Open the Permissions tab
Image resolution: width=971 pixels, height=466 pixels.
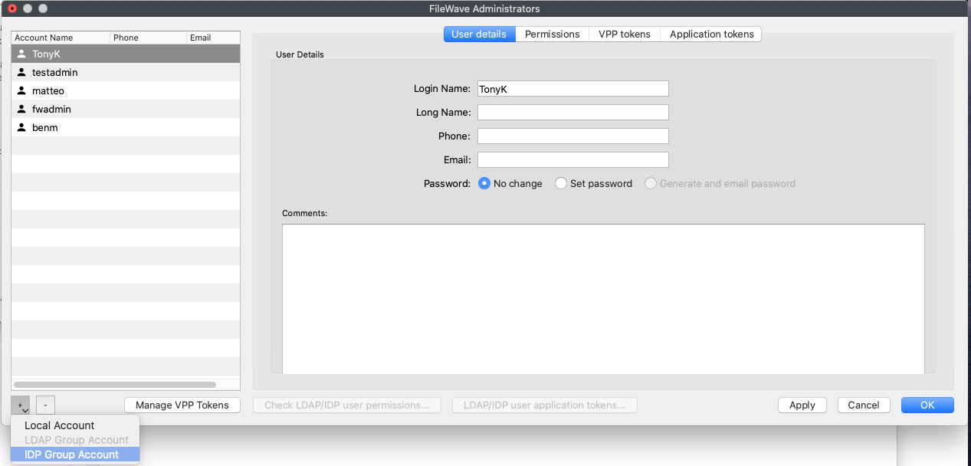552,34
